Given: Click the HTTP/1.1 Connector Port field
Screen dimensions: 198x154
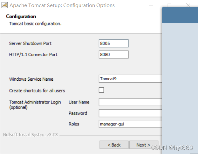Looking at the screenshot, I should (x=114, y=55).
